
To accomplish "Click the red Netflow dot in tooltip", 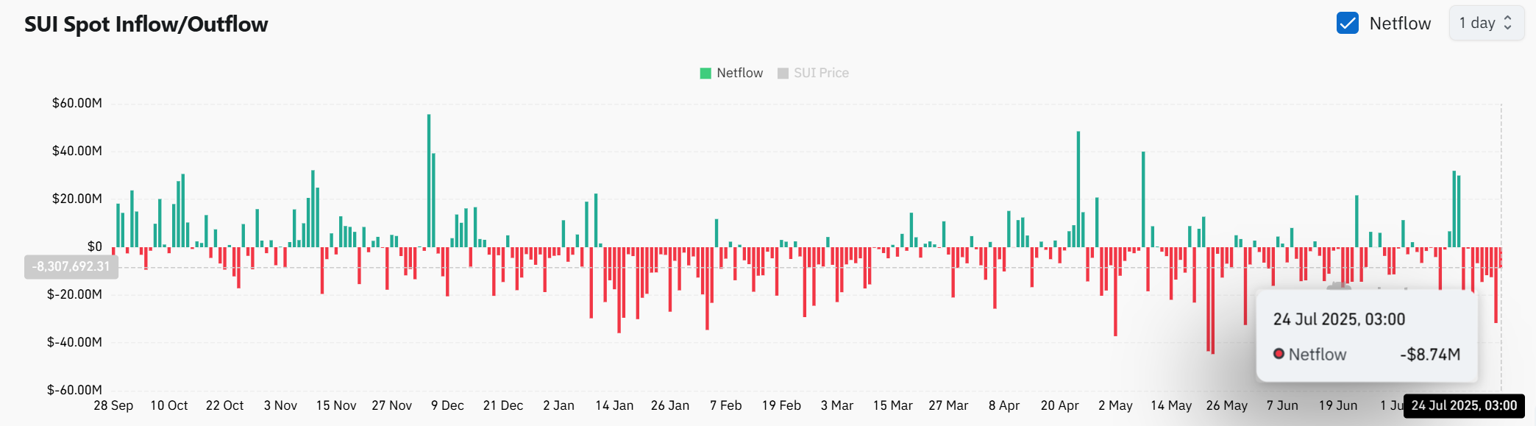I will point(1279,354).
